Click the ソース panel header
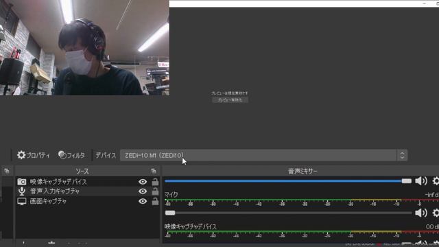 point(82,171)
